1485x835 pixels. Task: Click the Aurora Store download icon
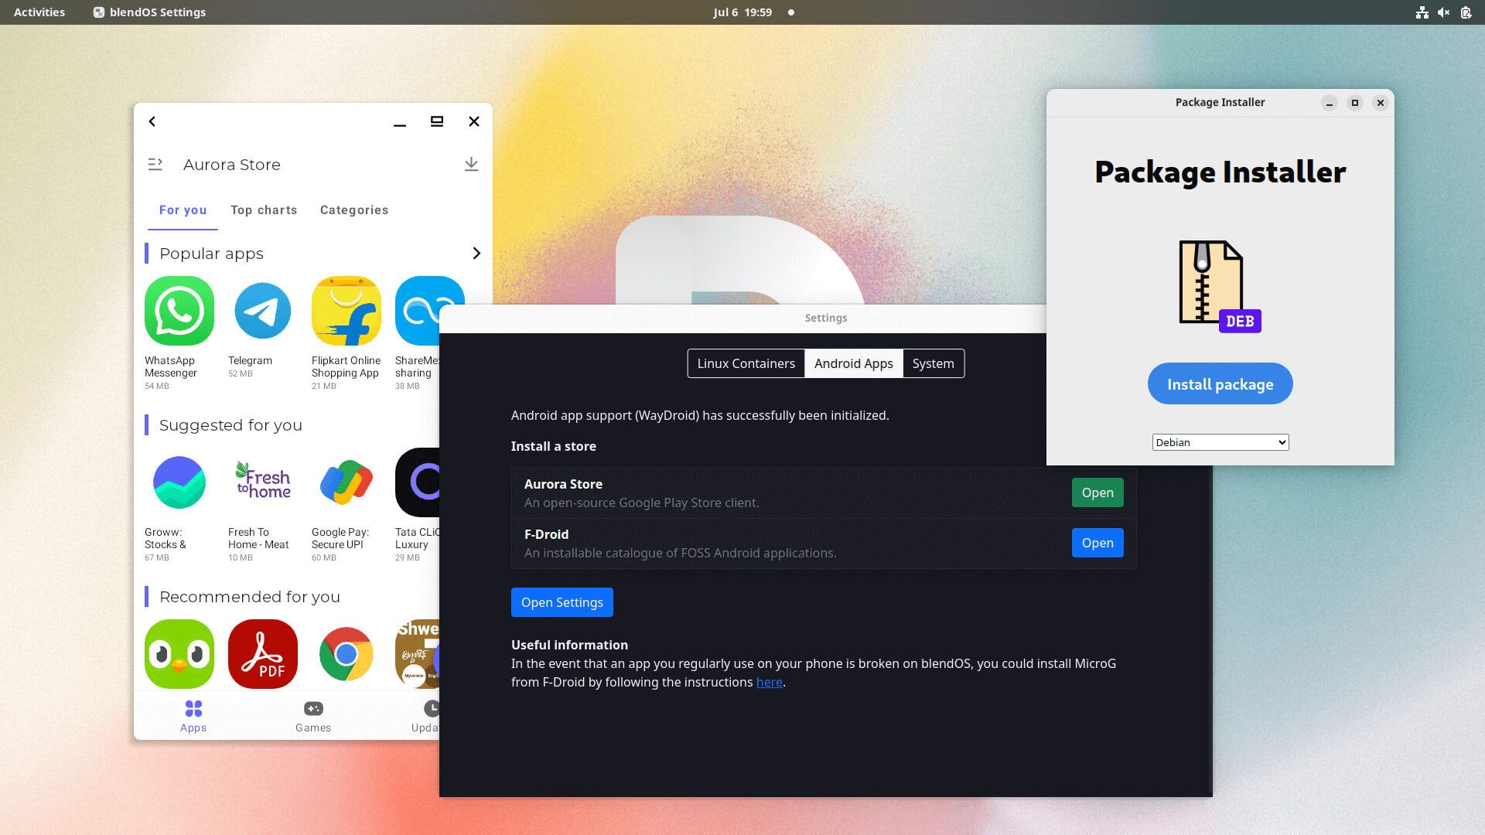pos(471,164)
